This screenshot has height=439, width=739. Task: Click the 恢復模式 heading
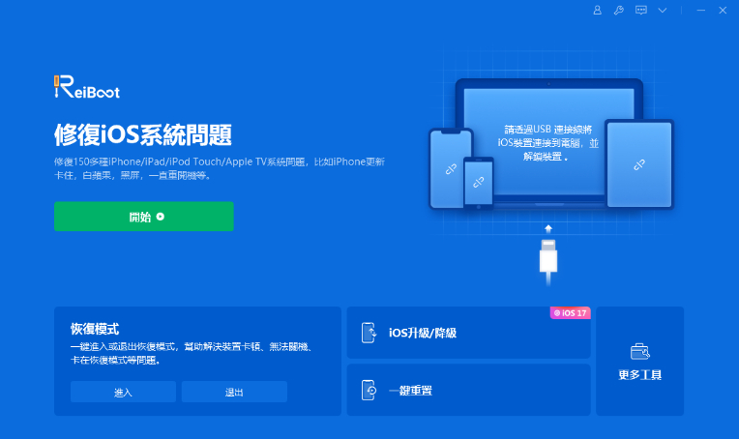(95, 329)
